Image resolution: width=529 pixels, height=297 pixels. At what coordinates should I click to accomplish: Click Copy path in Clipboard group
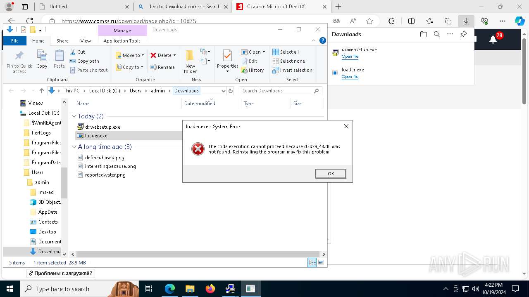click(84, 61)
